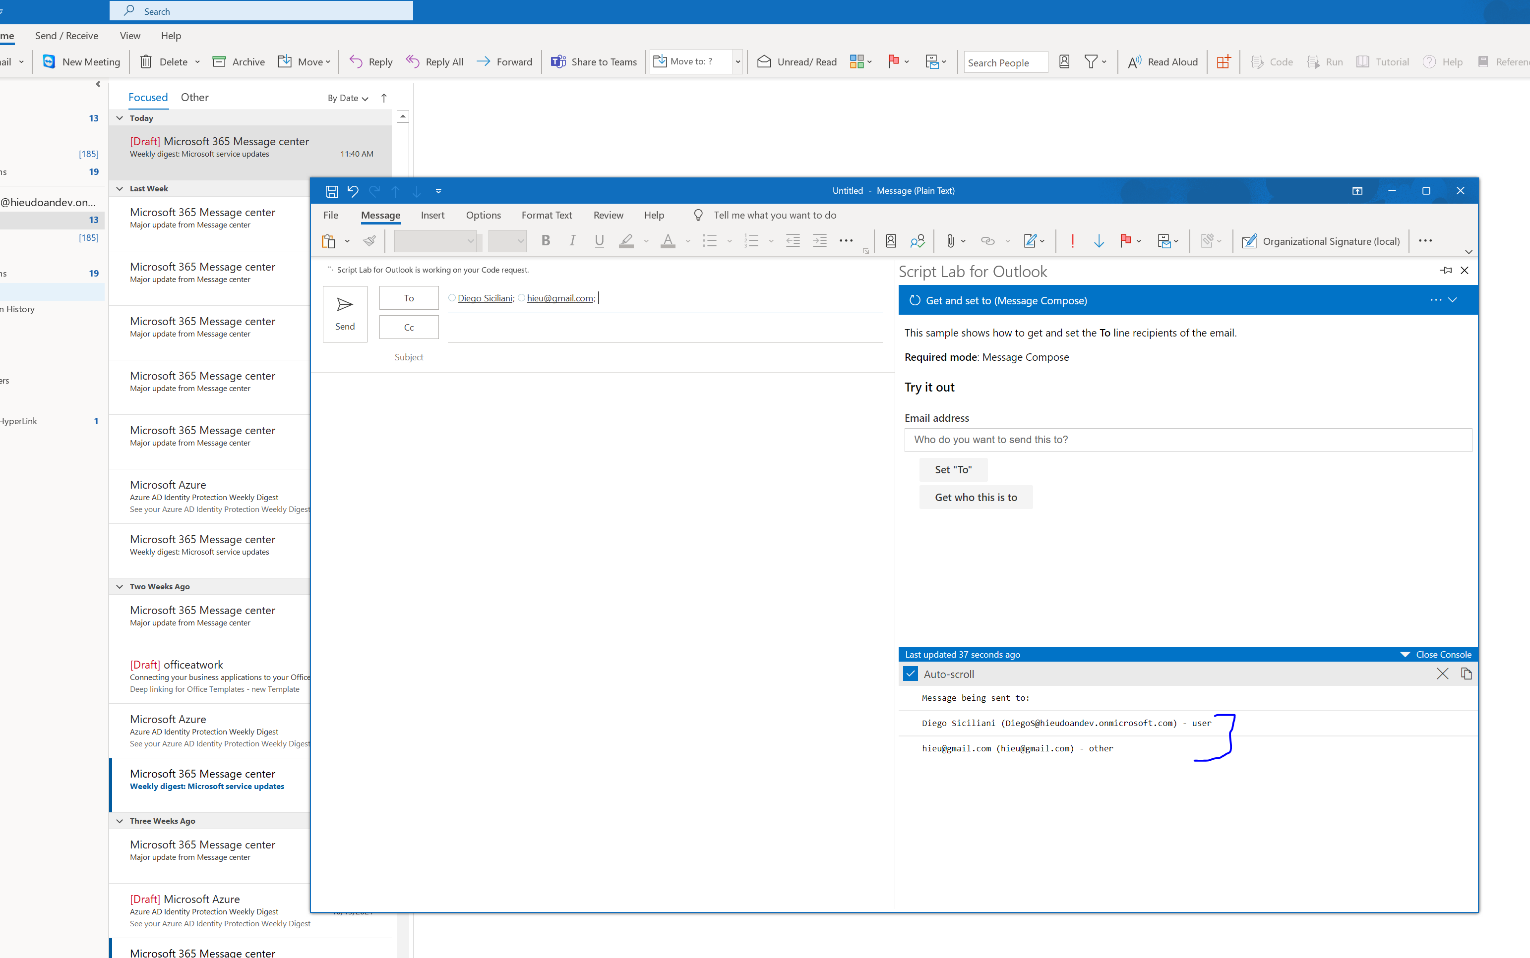Copy the console output in Script Lab
Screen dimensions: 1530x958
(x=1467, y=674)
